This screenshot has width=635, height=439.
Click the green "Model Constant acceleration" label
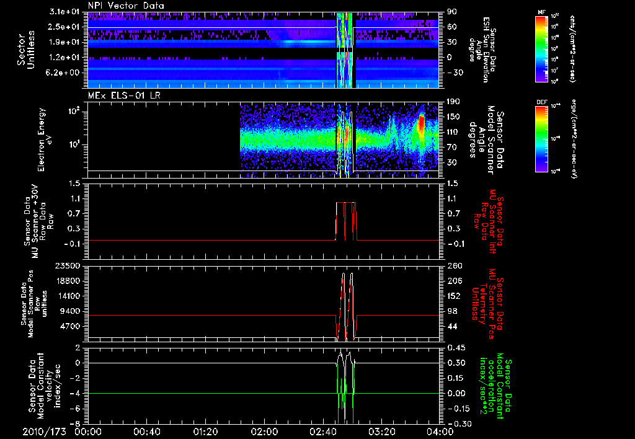[x=495, y=386]
